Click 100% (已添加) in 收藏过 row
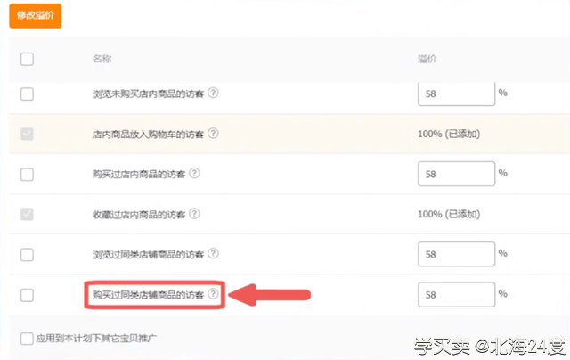 [449, 214]
